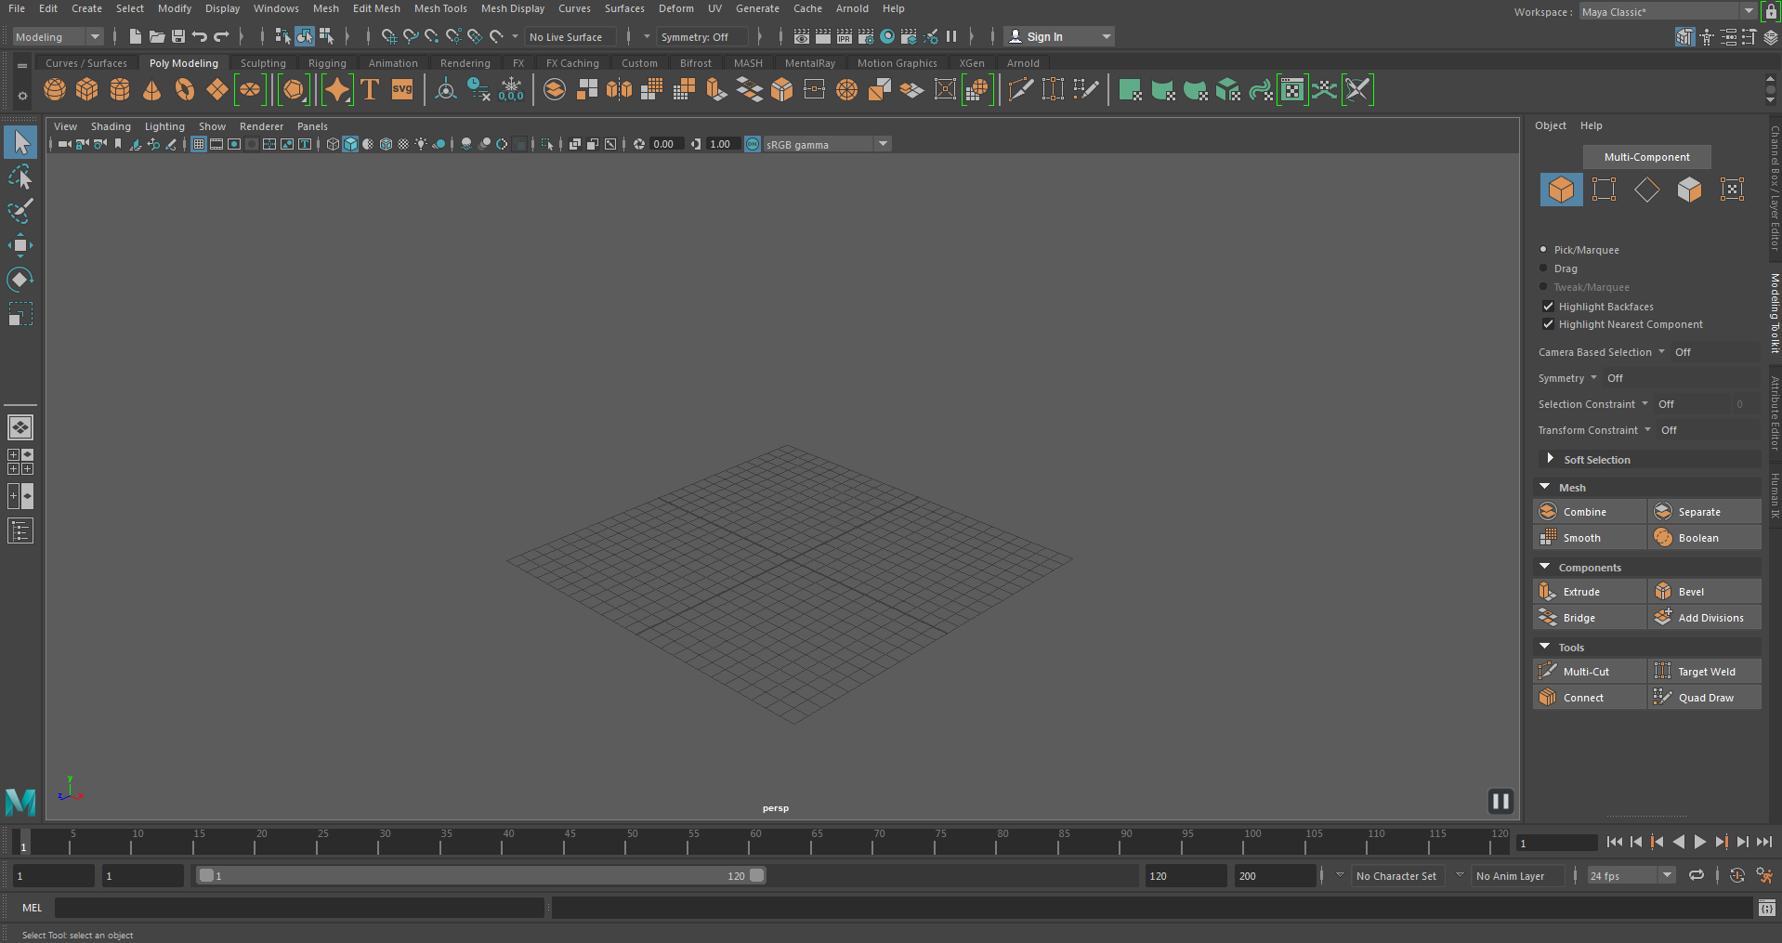Create a polygon cube from the shelf
Viewport: 1782px width, 943px height.
click(x=87, y=90)
